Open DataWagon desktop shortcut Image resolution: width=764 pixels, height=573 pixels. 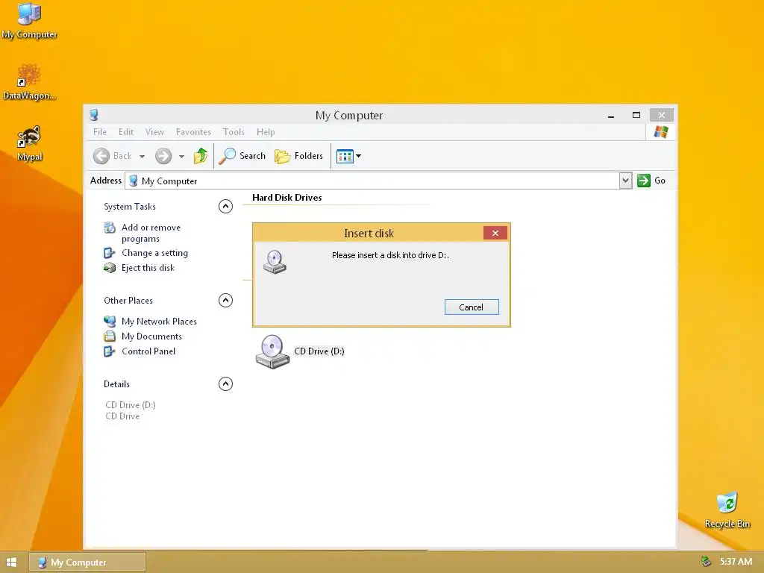tap(29, 82)
